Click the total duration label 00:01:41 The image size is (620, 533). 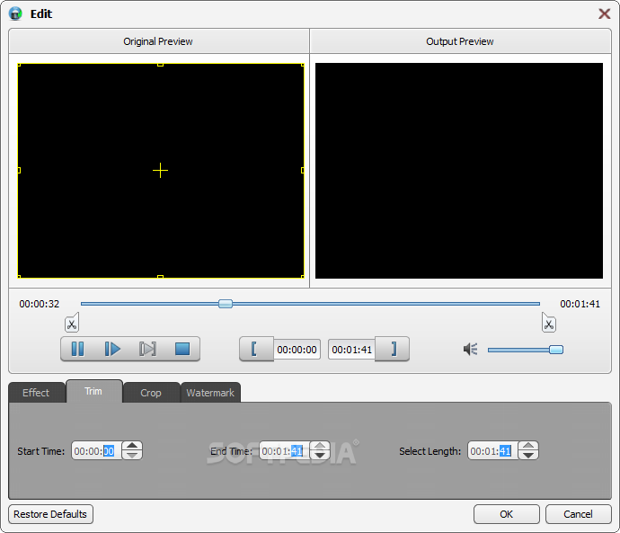pyautogui.click(x=580, y=304)
